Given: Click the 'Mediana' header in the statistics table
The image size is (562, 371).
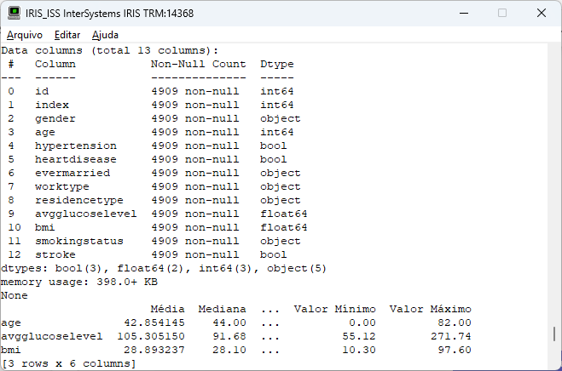Looking at the screenshot, I should click(222, 309).
